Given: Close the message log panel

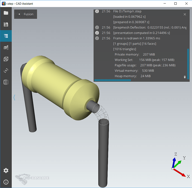Looking at the screenshot, I should [185, 15].
